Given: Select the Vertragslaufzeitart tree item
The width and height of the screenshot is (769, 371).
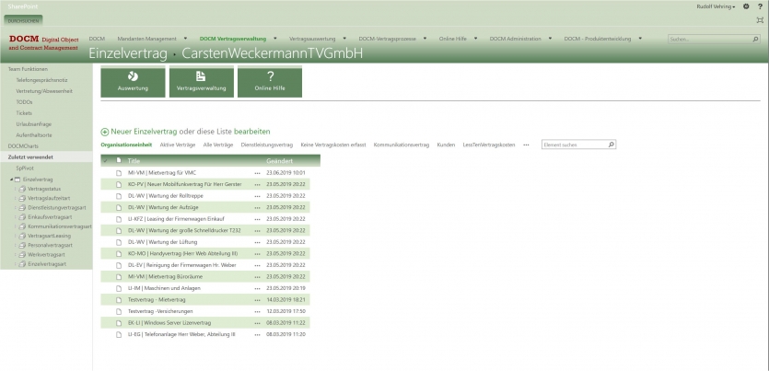Looking at the screenshot, I should tap(48, 199).
